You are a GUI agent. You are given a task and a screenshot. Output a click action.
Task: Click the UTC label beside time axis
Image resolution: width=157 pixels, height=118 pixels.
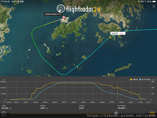[4, 102]
